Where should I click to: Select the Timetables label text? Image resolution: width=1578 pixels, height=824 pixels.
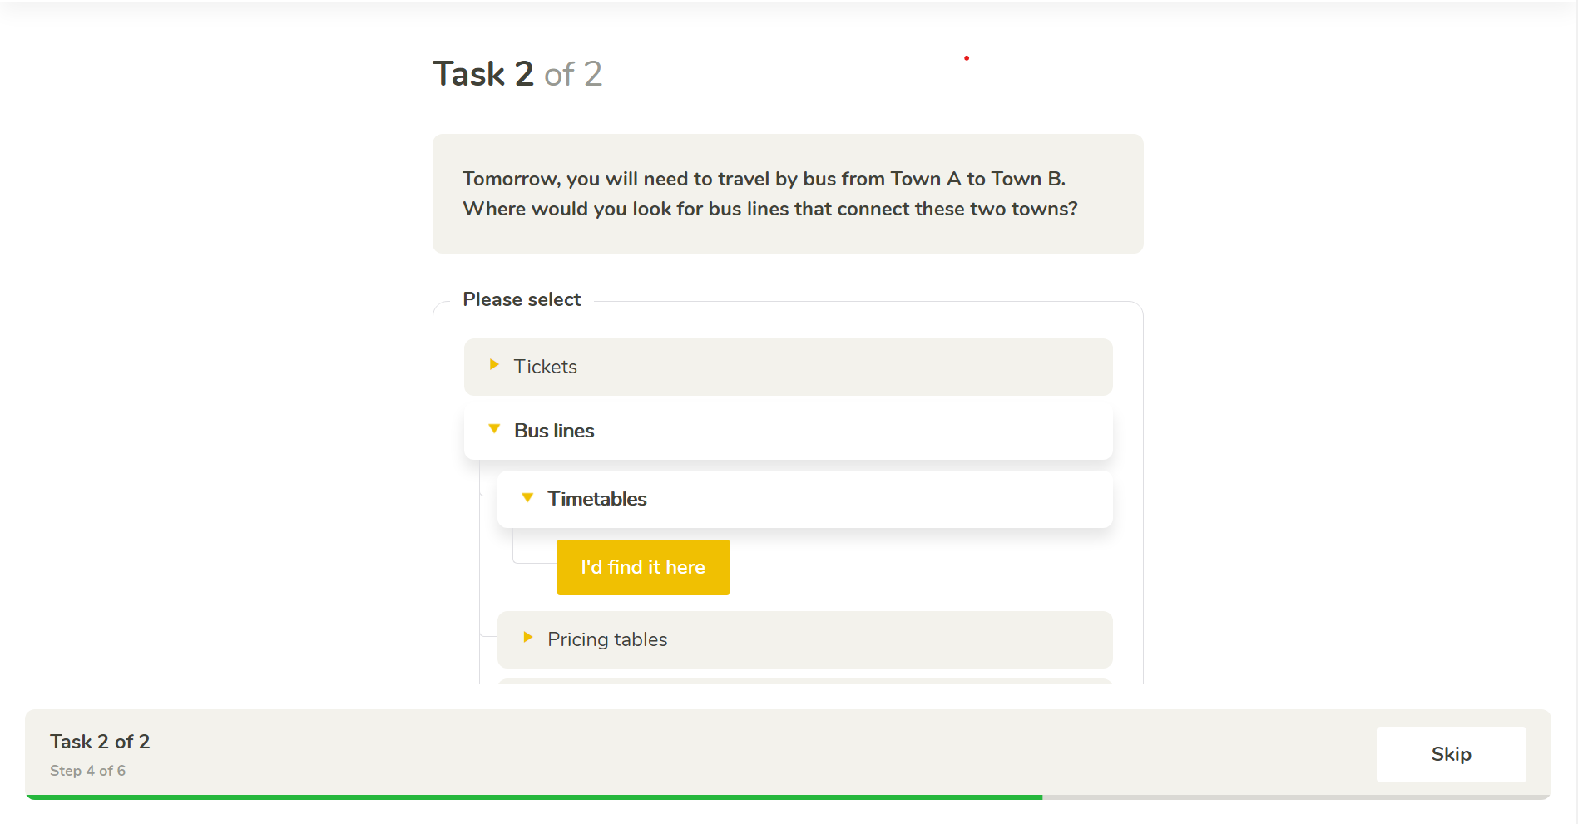click(597, 499)
